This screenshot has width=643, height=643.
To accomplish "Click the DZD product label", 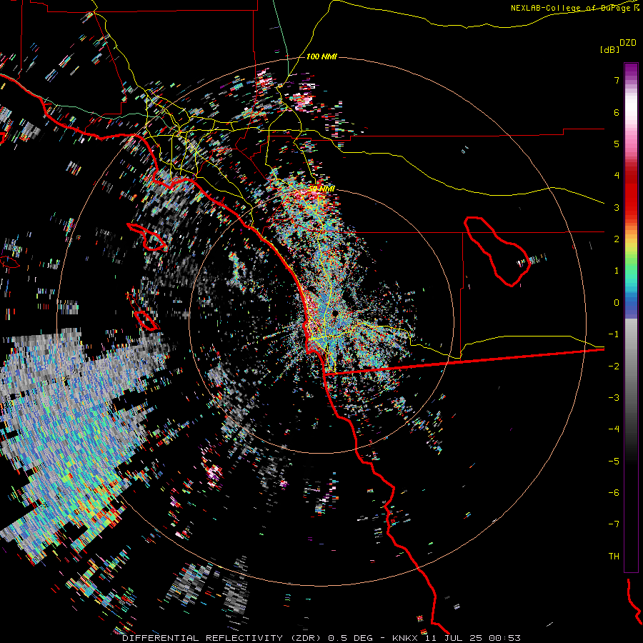I will (x=628, y=43).
